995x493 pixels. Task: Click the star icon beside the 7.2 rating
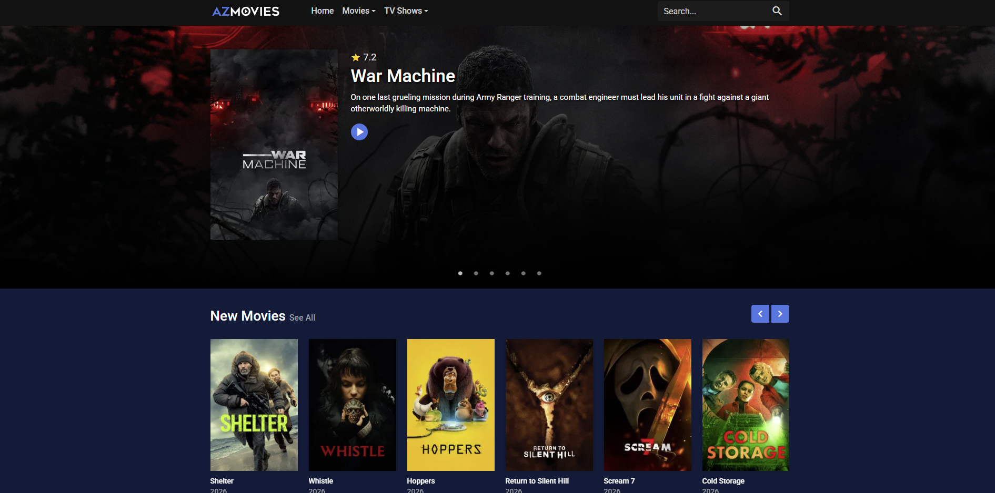click(355, 57)
